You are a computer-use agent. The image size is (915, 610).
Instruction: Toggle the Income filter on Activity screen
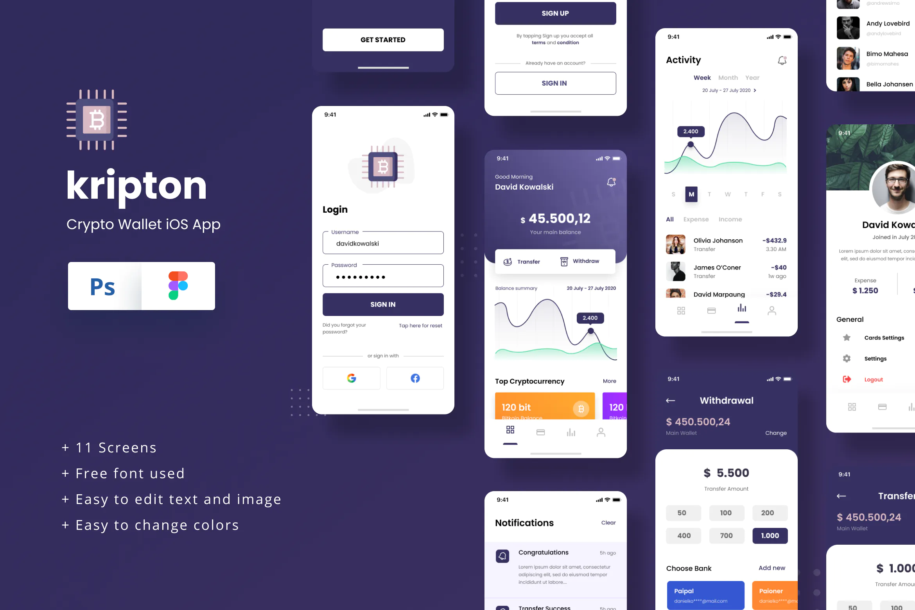tap(731, 219)
